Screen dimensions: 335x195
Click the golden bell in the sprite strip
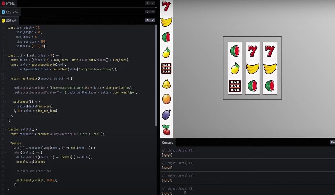pyautogui.click(x=166, y=84)
